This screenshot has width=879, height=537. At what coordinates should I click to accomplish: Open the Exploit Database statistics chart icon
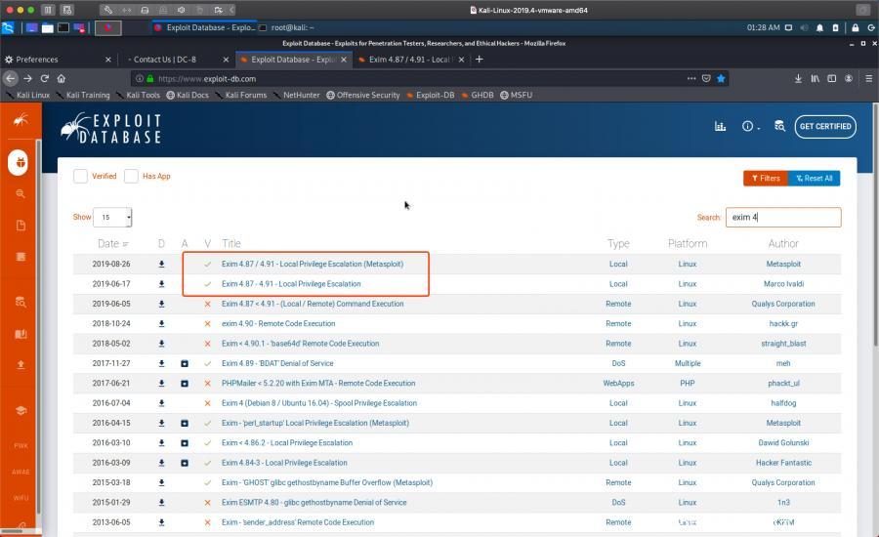pyautogui.click(x=720, y=126)
